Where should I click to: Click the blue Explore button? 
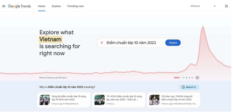click(173, 43)
